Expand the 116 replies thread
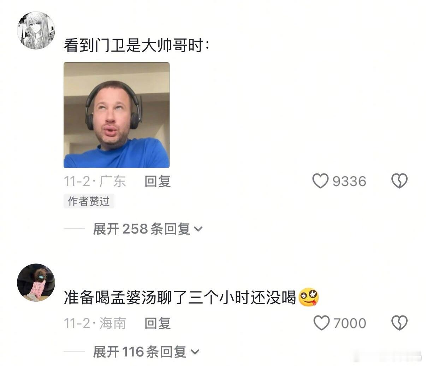426x366 pixels. (x=146, y=352)
